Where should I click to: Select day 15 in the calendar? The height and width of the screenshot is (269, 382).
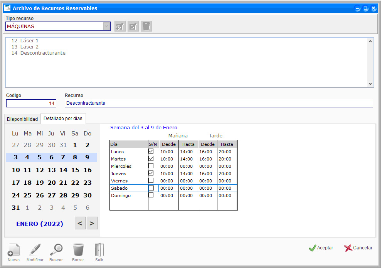pos(75,170)
